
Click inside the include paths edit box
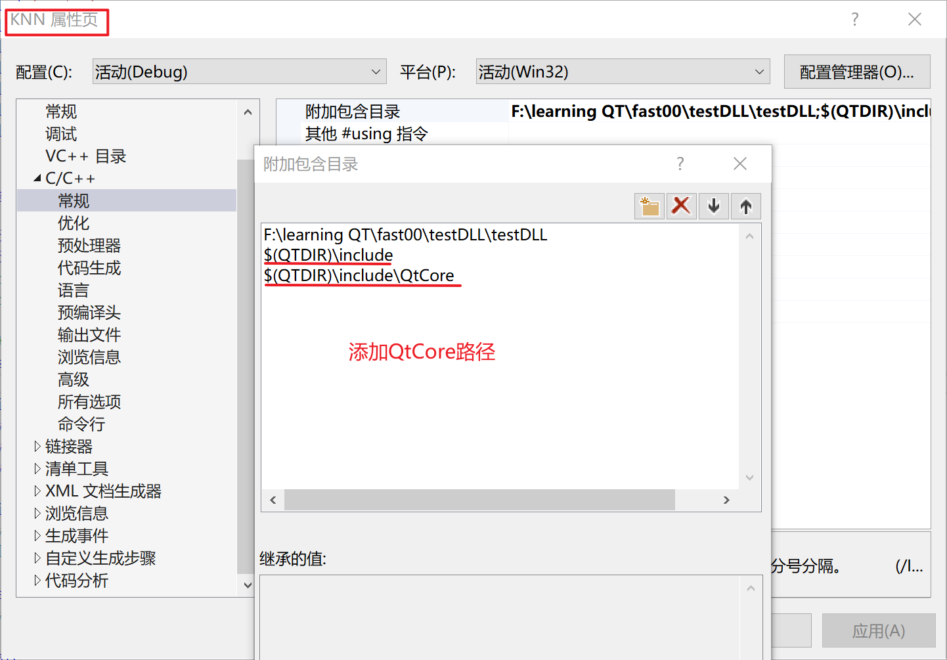click(x=460, y=361)
